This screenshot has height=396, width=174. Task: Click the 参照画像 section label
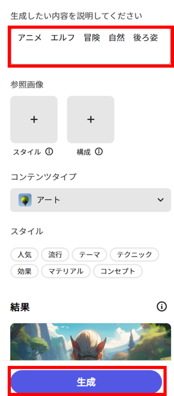(x=27, y=85)
